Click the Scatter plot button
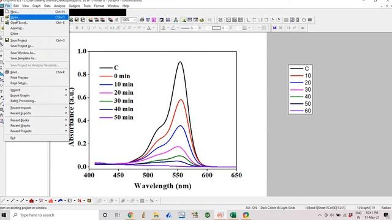Screen dimensions: 392x220 coord(12,200)
